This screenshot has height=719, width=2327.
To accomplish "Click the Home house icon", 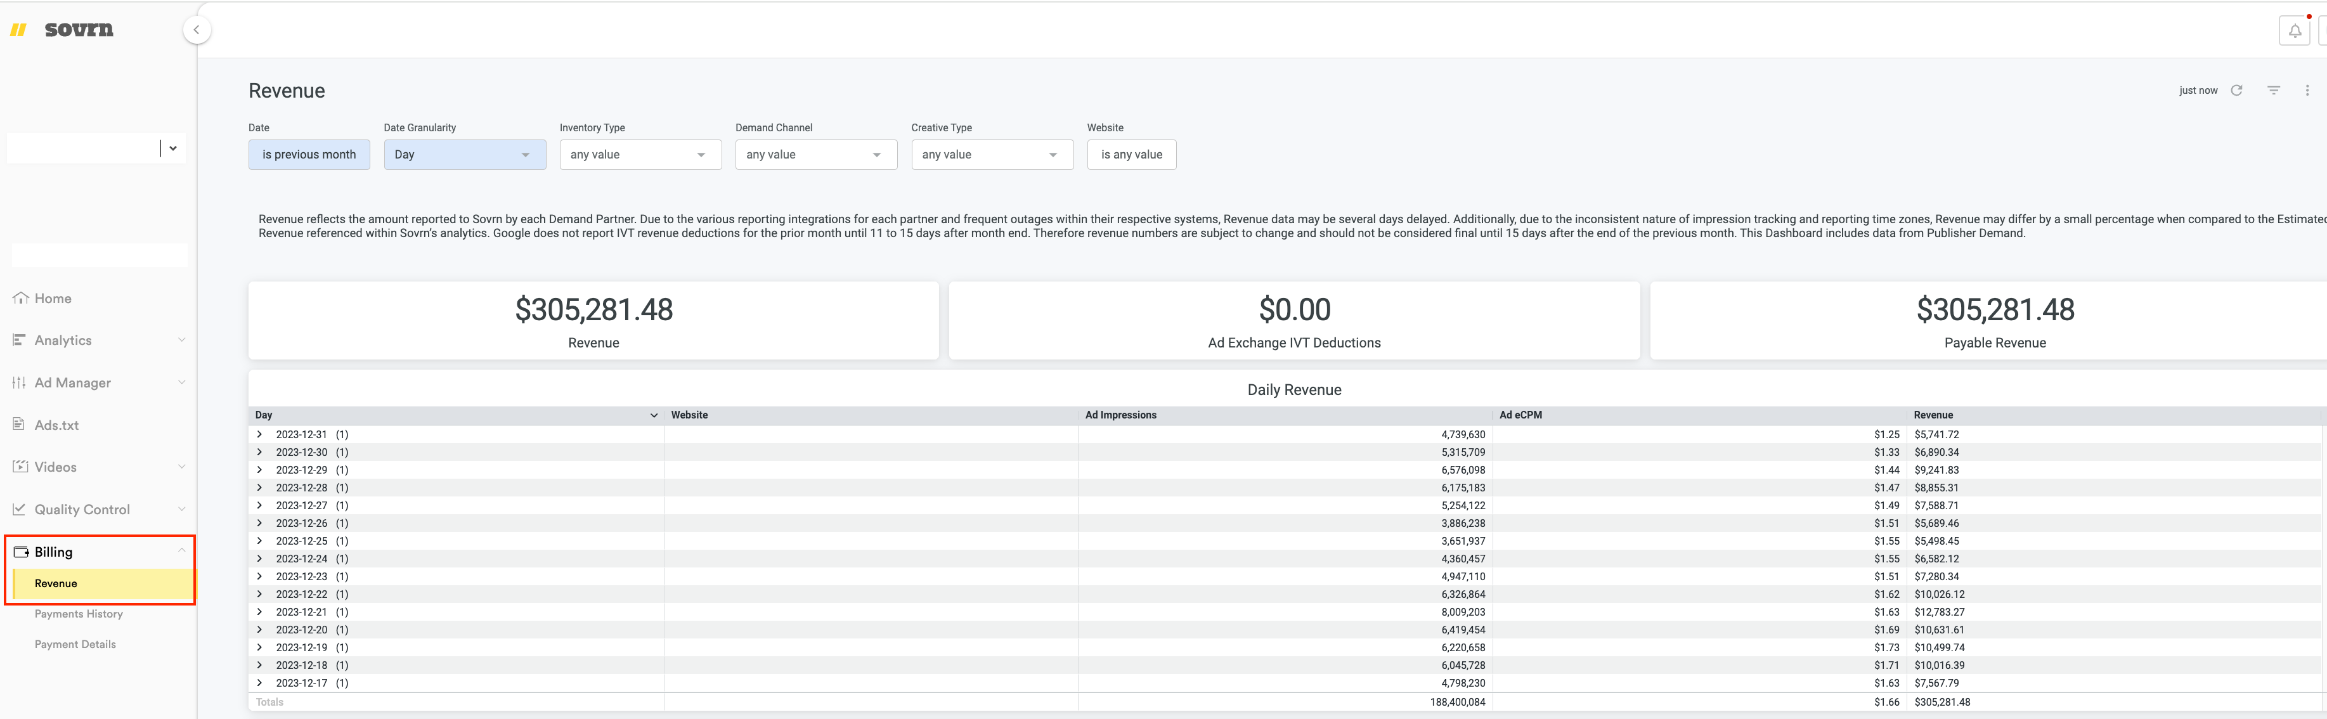I will 20,298.
